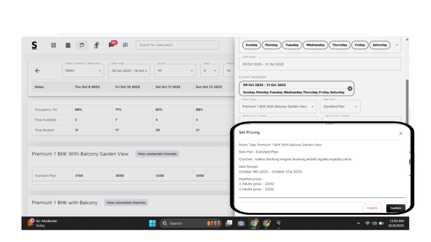The width and height of the screenshot is (431, 242).
Task: Close the Set Pricing dialog
Action: click(400, 133)
